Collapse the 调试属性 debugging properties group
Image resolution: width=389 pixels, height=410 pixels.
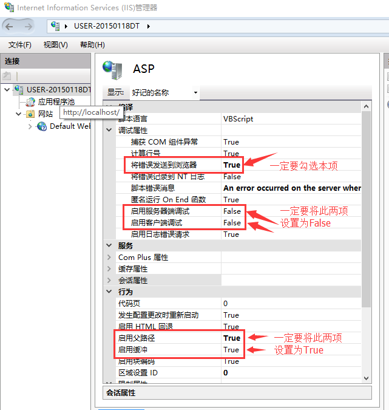[x=109, y=131]
